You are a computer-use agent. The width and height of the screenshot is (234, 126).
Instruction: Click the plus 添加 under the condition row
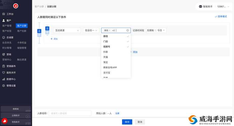click(54, 39)
